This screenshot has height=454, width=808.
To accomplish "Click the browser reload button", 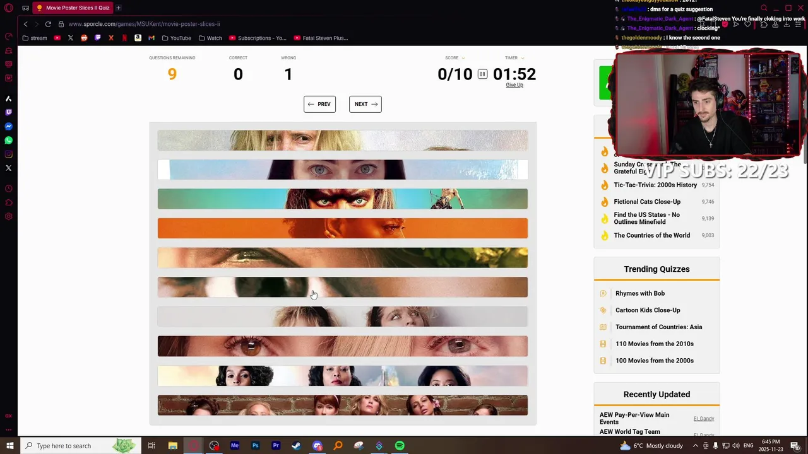I will (48, 24).
